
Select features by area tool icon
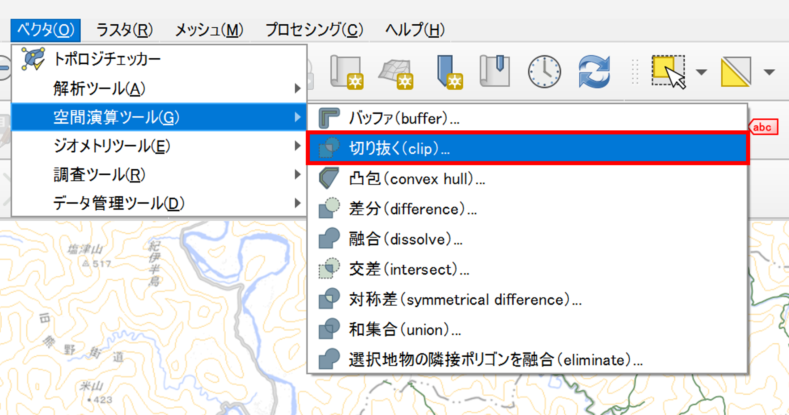[668, 72]
